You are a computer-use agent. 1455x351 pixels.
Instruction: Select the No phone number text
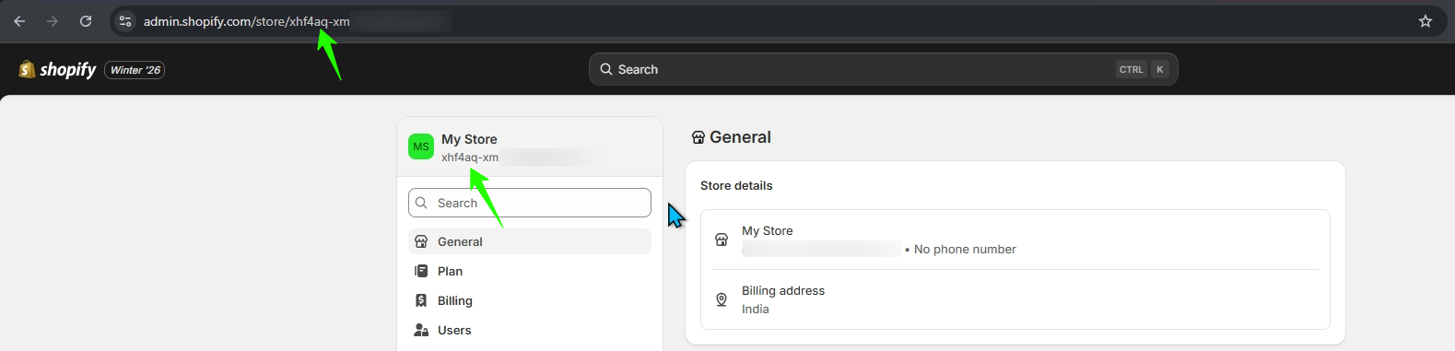(965, 250)
